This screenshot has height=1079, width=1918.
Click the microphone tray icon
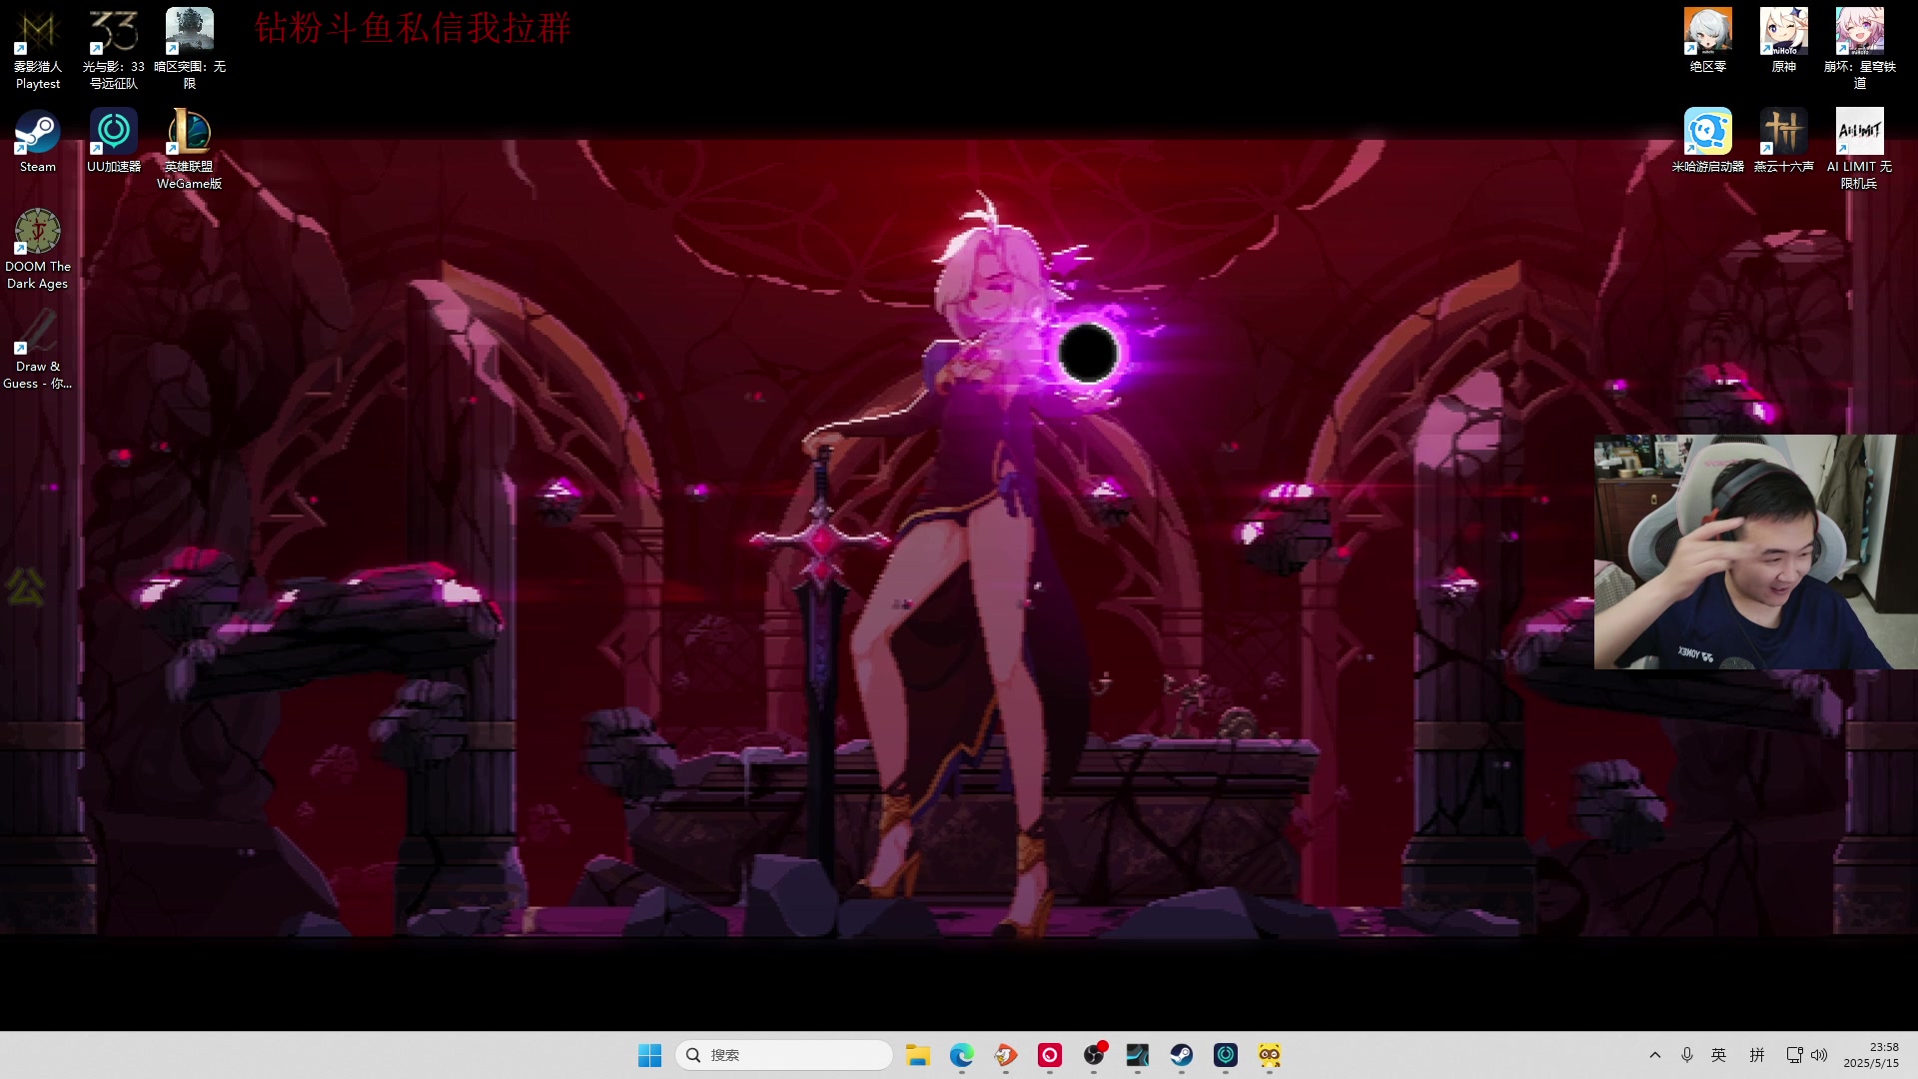click(1687, 1055)
